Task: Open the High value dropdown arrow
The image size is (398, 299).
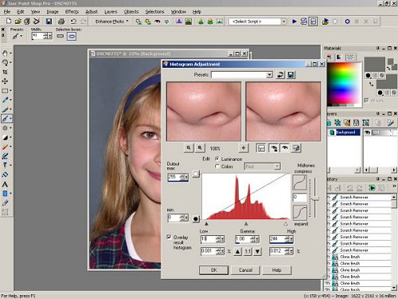Action: pos(291,239)
